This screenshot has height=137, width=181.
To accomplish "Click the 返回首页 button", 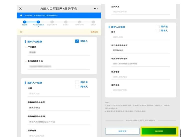I will pyautogui.click(x=122, y=131).
